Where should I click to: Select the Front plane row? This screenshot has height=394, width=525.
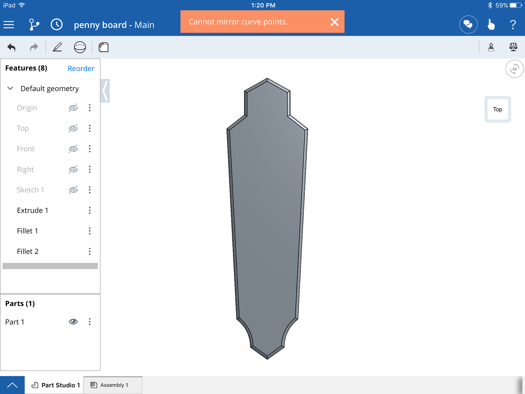pyautogui.click(x=26, y=149)
